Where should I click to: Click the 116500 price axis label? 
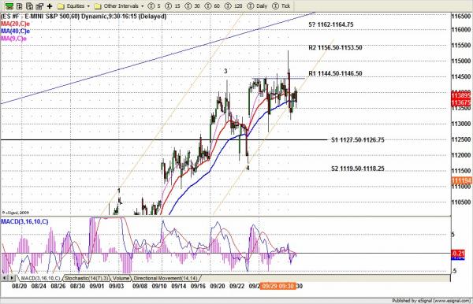(x=461, y=17)
